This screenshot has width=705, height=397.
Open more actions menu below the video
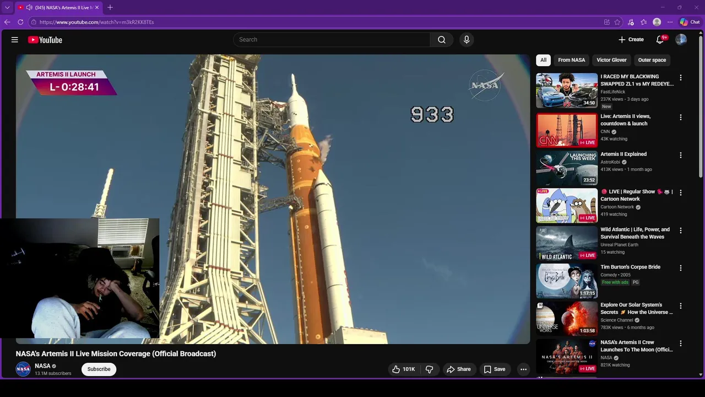point(524,369)
